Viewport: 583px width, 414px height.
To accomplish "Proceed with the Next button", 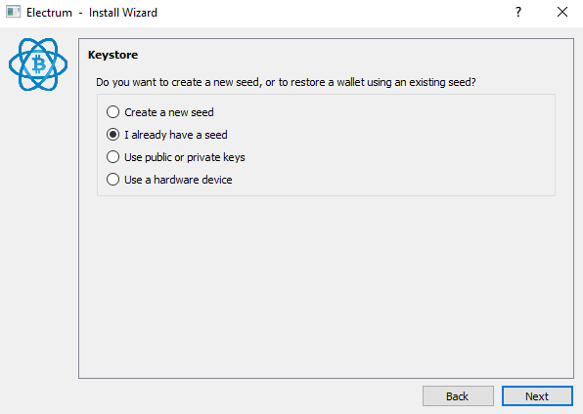I will [x=537, y=396].
